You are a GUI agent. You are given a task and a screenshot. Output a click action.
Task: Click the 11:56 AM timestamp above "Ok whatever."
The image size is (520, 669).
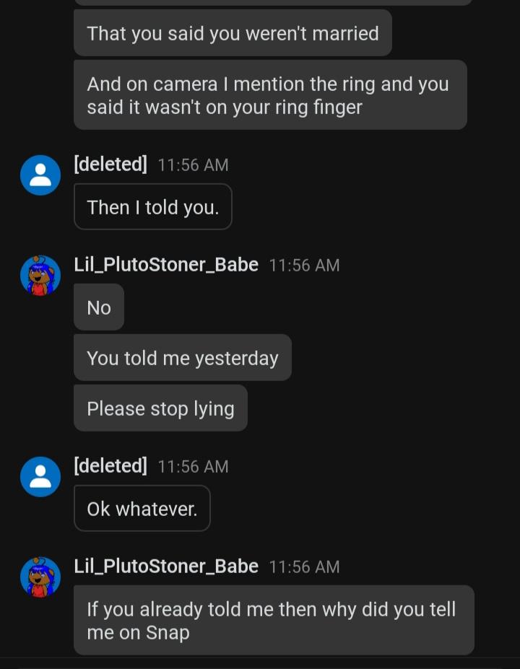point(193,467)
